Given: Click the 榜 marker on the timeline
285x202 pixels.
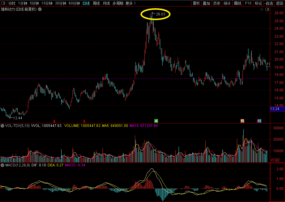Looking at the screenshot, I should (242, 121).
